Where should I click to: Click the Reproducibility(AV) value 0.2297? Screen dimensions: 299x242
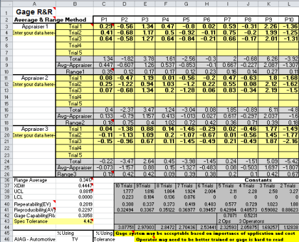pos(75,210)
